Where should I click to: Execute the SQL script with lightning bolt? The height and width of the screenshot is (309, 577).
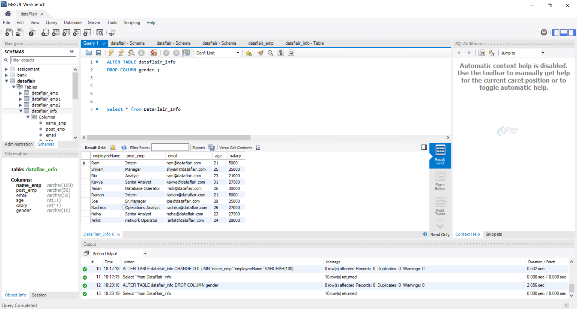(111, 53)
